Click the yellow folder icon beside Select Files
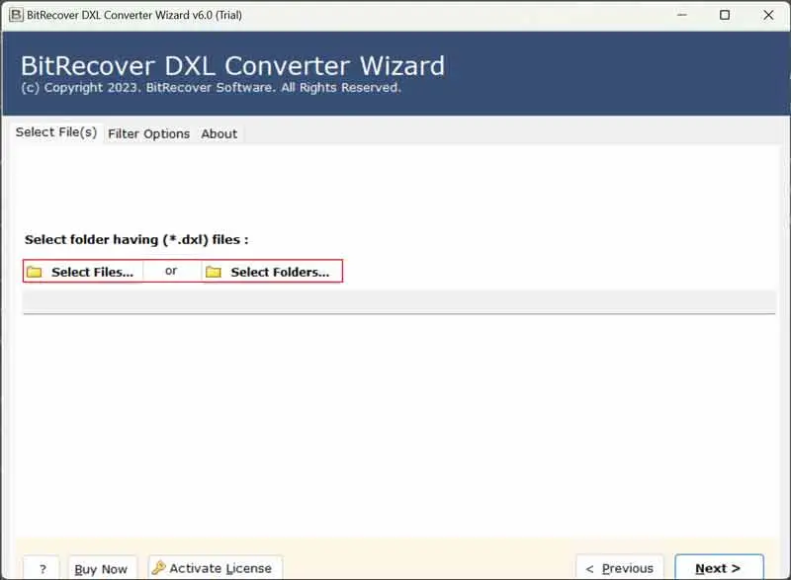The height and width of the screenshot is (580, 791). point(35,272)
